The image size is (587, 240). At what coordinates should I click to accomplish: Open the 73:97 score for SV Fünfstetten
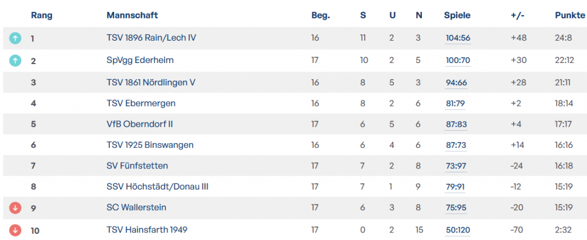[456, 166]
